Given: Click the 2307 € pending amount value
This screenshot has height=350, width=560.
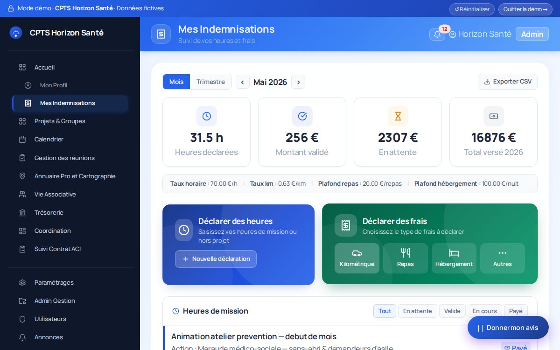Looking at the screenshot, I should (398, 138).
